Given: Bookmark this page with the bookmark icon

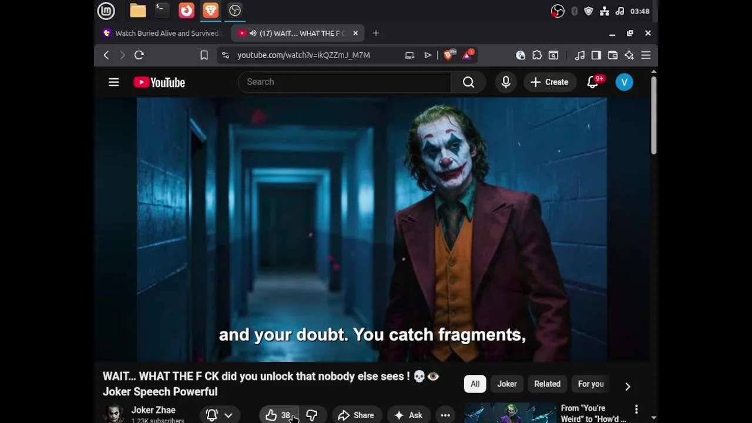Looking at the screenshot, I should tap(204, 55).
